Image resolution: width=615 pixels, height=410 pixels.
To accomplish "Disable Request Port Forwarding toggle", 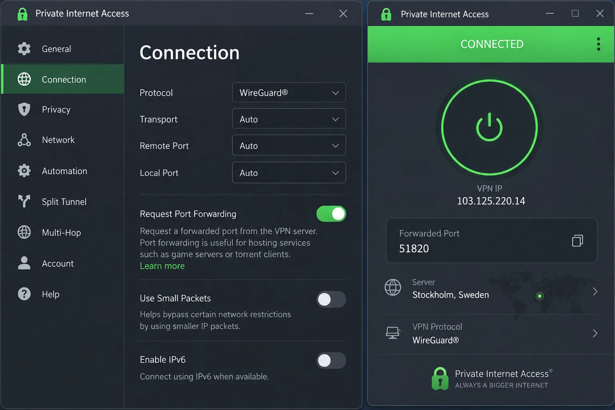I will pyautogui.click(x=331, y=214).
